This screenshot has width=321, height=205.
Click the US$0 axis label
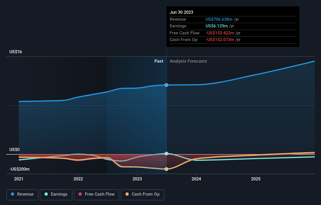coord(14,149)
